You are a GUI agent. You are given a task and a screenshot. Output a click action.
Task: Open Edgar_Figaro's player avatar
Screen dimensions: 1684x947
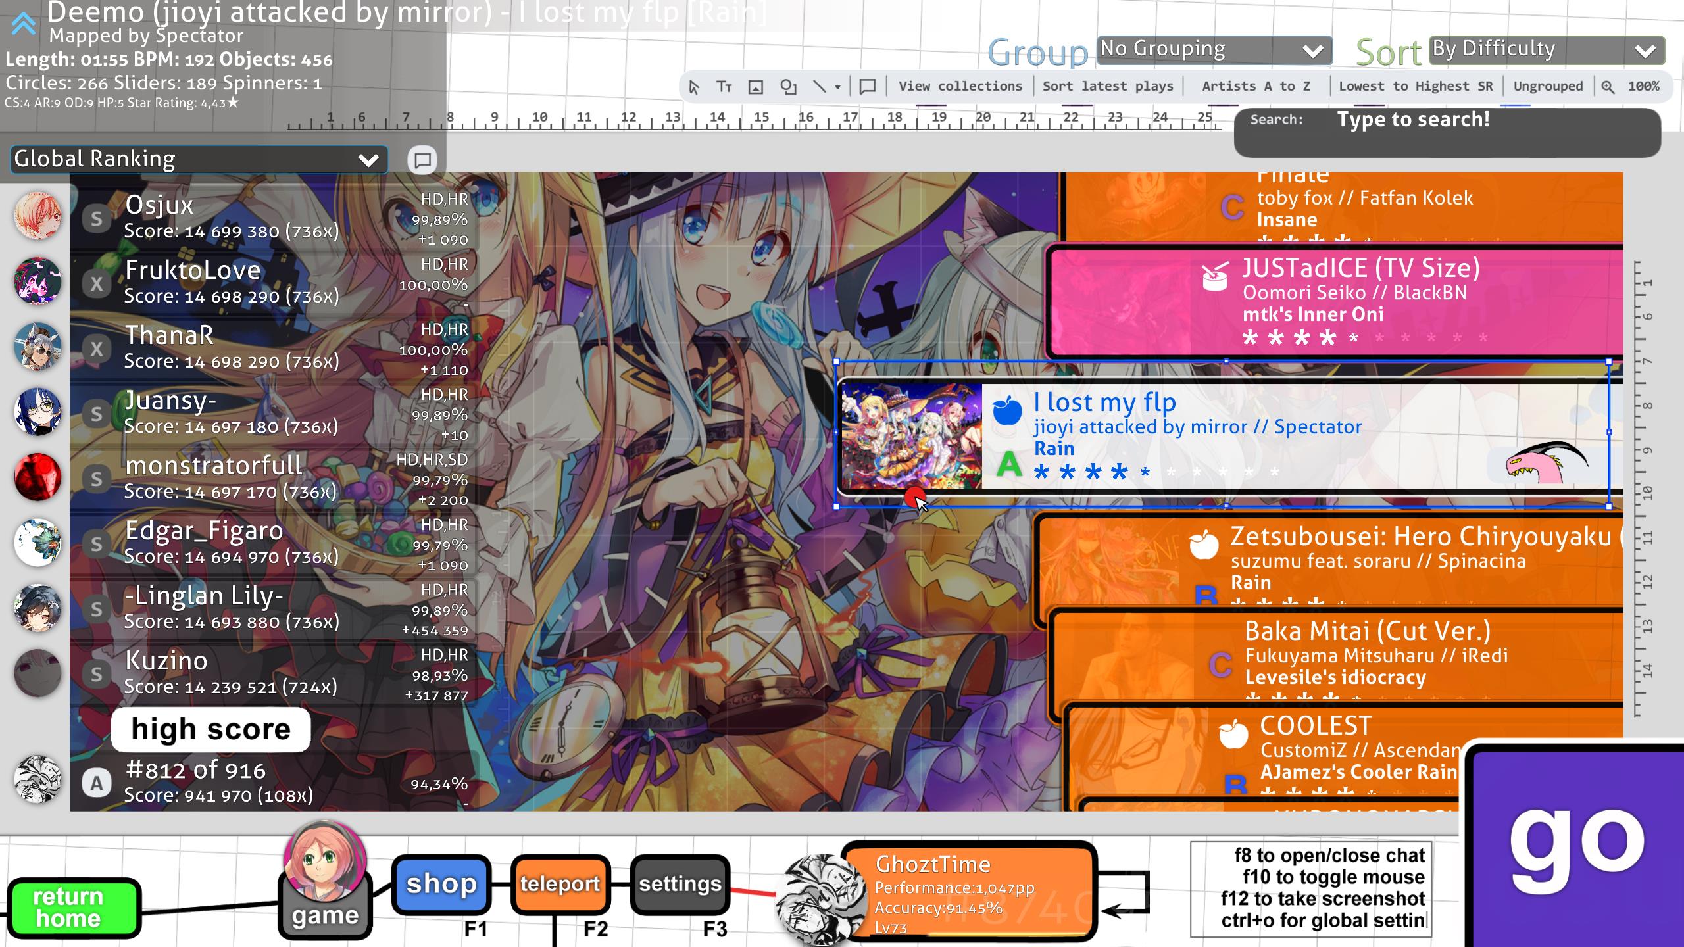click(x=38, y=541)
